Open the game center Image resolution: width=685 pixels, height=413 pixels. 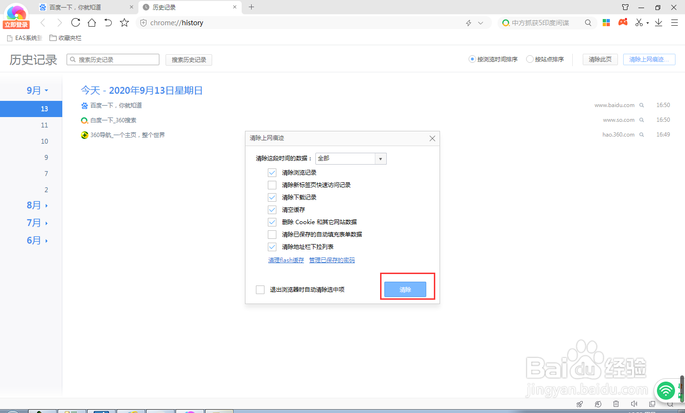tap(623, 22)
